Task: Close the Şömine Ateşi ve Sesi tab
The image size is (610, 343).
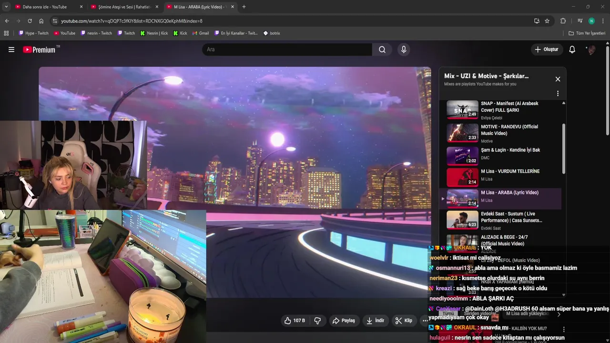Action: pos(157,7)
